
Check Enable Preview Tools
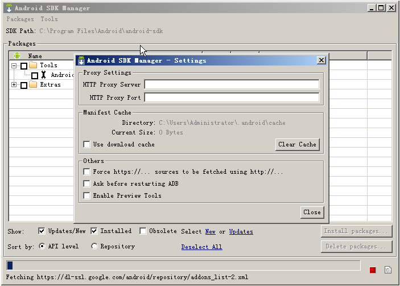(x=86, y=195)
